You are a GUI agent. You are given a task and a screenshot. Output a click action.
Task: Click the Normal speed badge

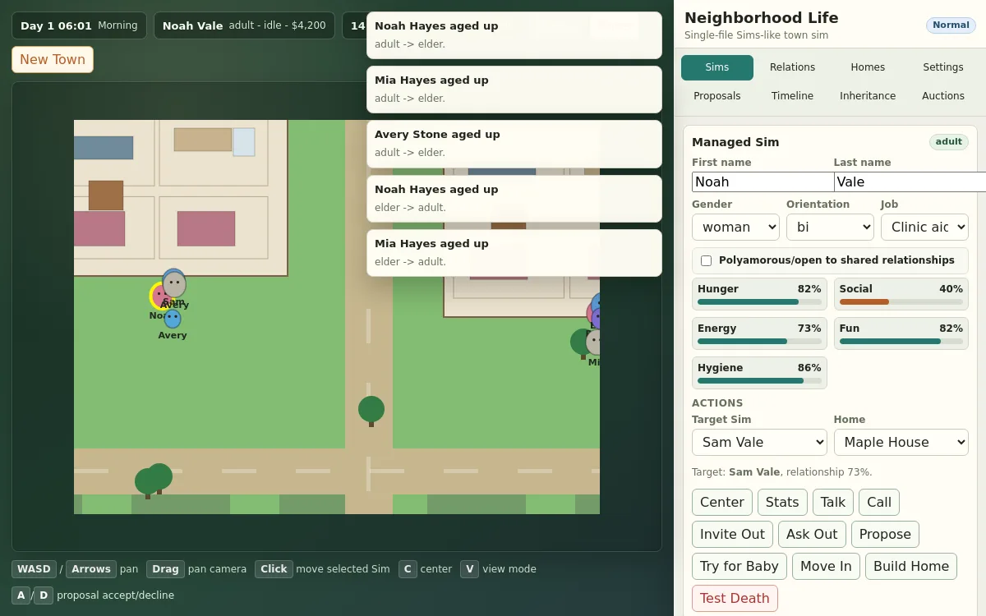tap(951, 25)
